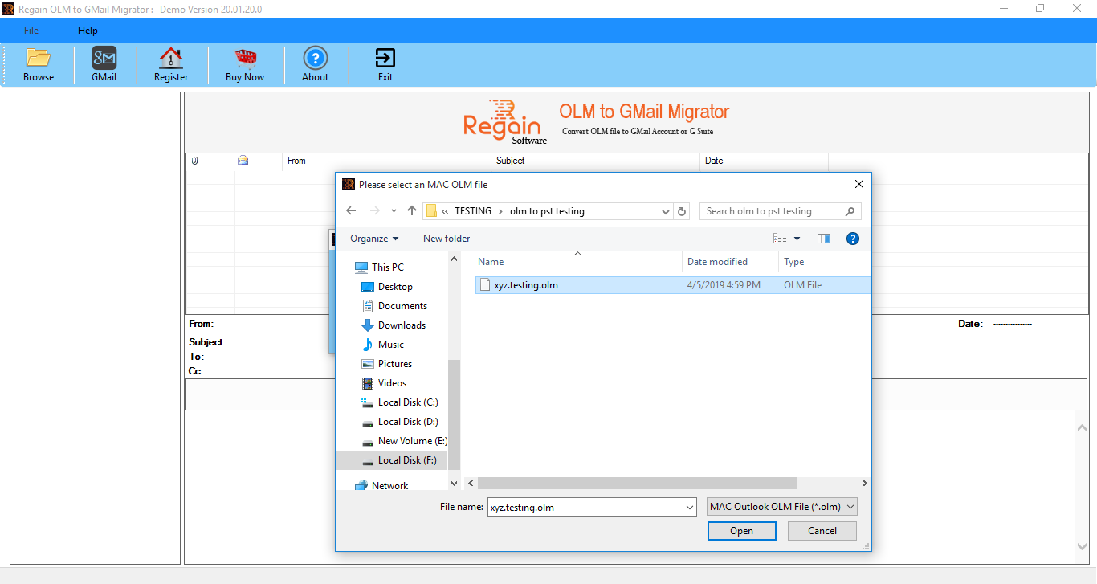The height and width of the screenshot is (584, 1097).
Task: Click the Buy Now toolbar icon
Action: (x=245, y=63)
